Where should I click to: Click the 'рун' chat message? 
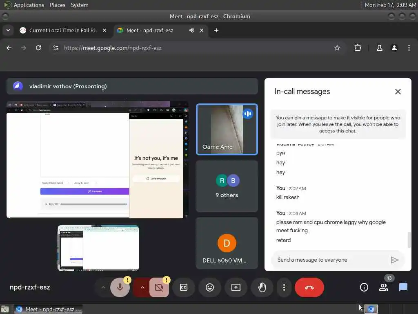point(281,153)
